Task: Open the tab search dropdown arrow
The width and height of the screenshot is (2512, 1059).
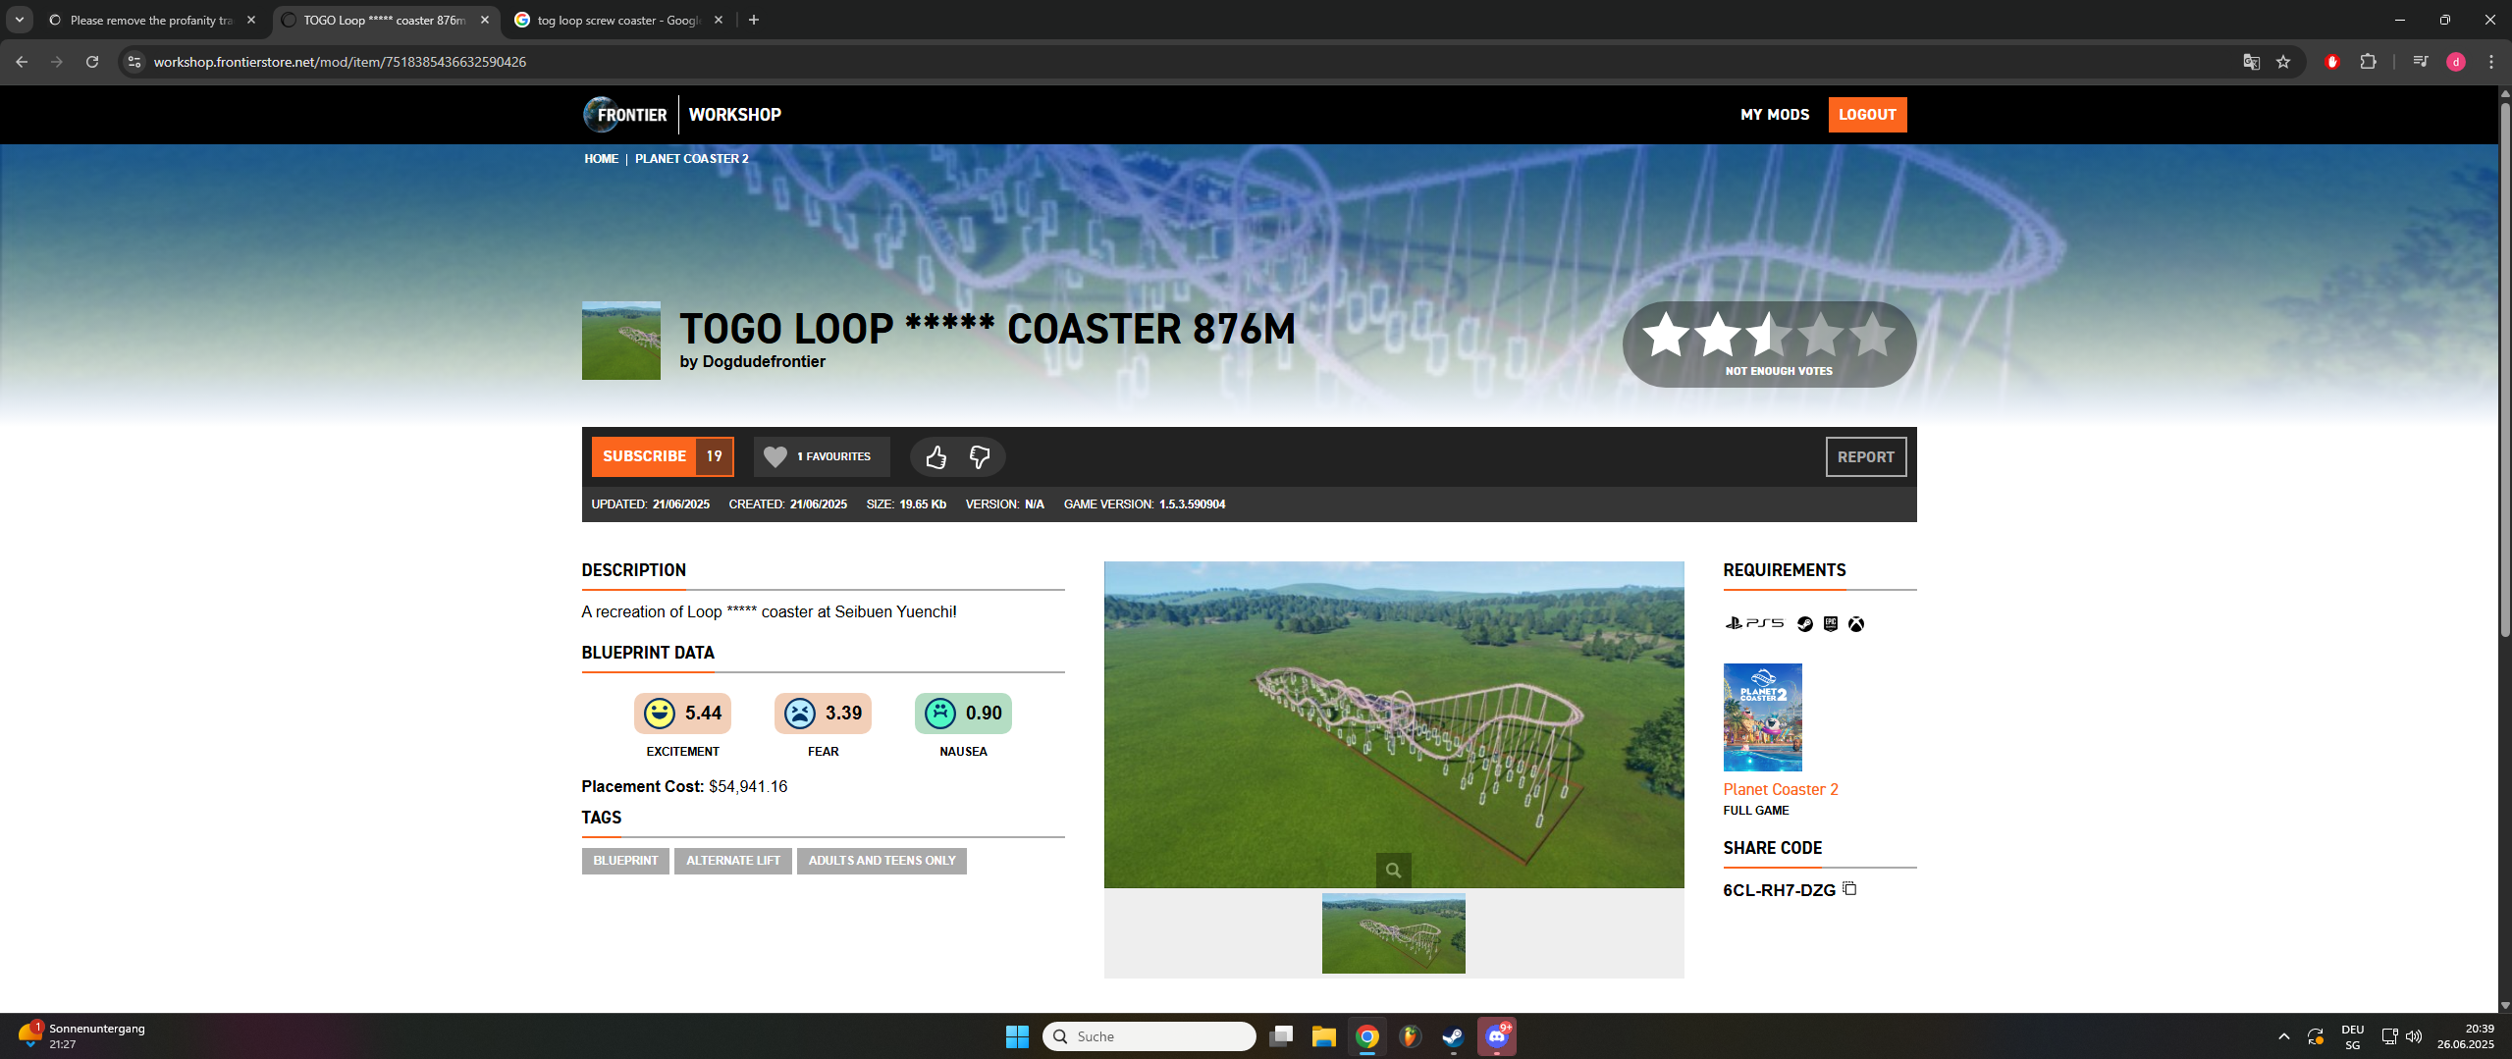Action: click(x=19, y=20)
